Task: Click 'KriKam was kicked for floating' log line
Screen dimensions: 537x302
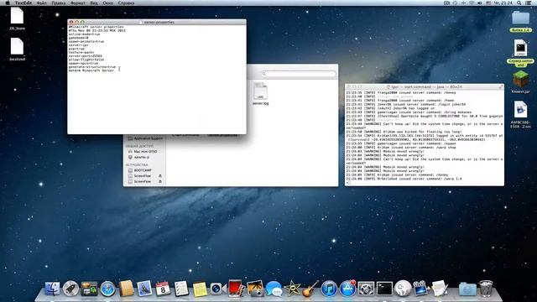Action: [404, 132]
